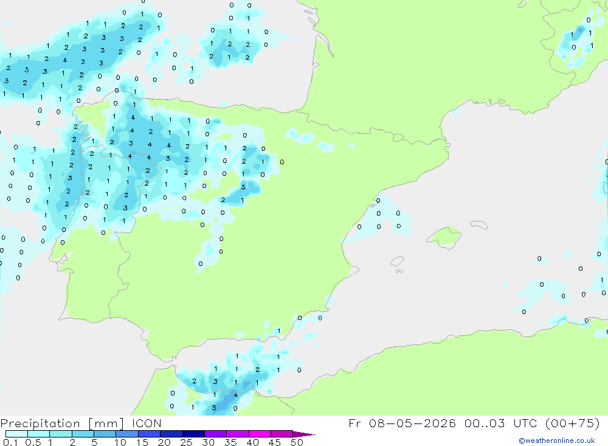Open the weatheronline.co.uk copyright link
This screenshot has width=608, height=446.
pos(557,441)
